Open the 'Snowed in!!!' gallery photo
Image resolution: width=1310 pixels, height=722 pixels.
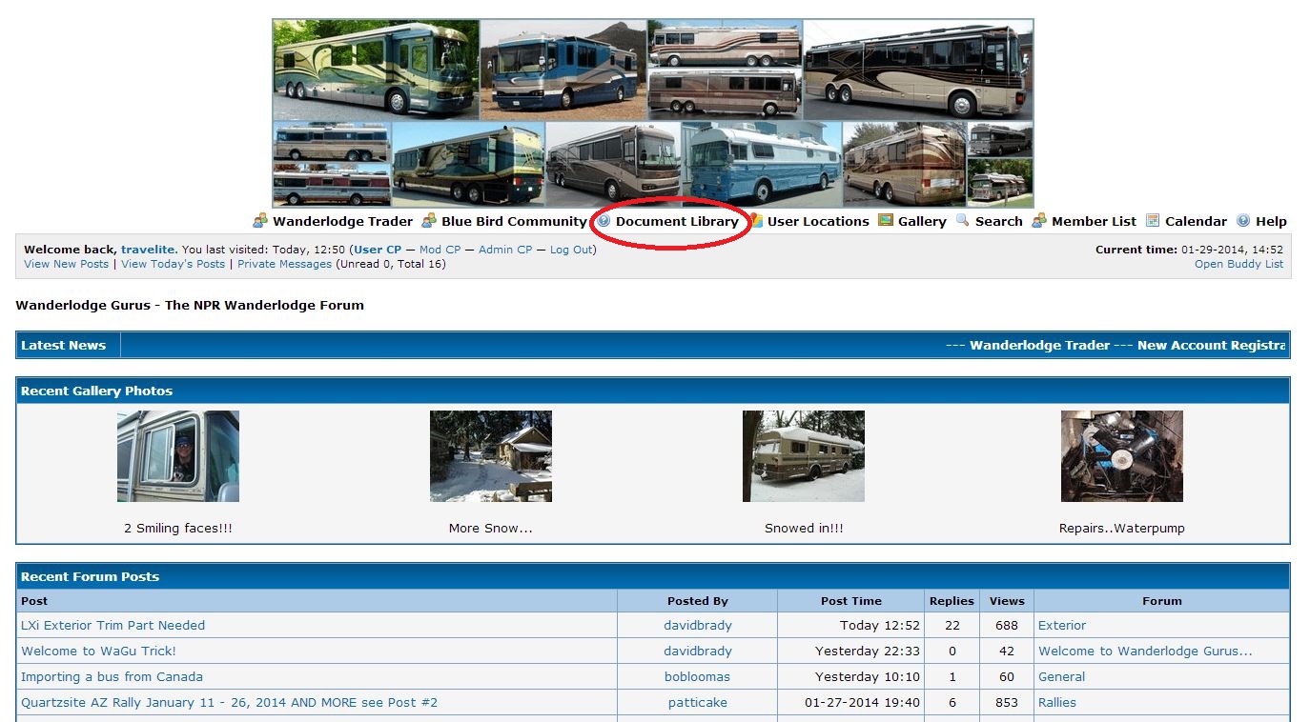[803, 456]
